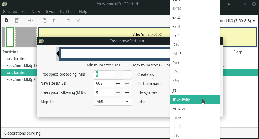Select /dev/mmcblk0p1 row in partition list
259x139 pixels.
tap(19, 66)
